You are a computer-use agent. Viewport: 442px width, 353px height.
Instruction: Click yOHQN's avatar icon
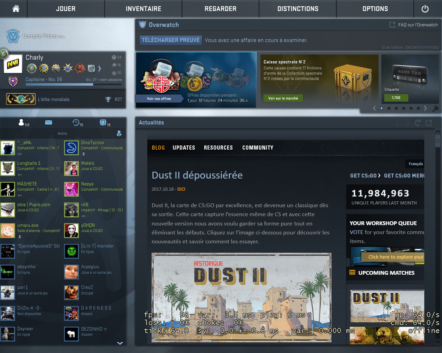(x=71, y=231)
